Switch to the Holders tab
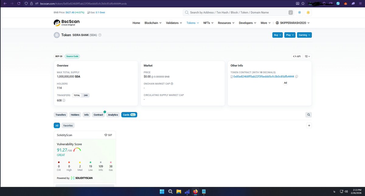The image size is (365, 196). [75, 115]
